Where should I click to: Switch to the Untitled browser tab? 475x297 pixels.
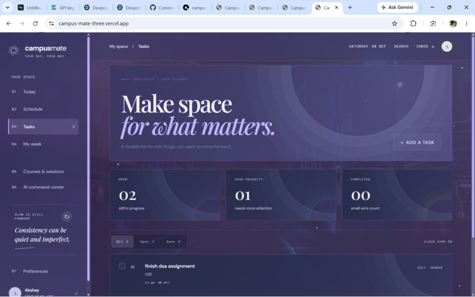pos(30,8)
